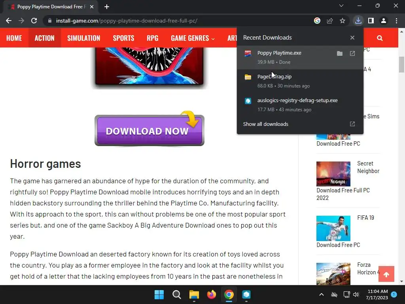405x304 pixels.
Task: Show hidden system tray icons
Action: [321, 294]
